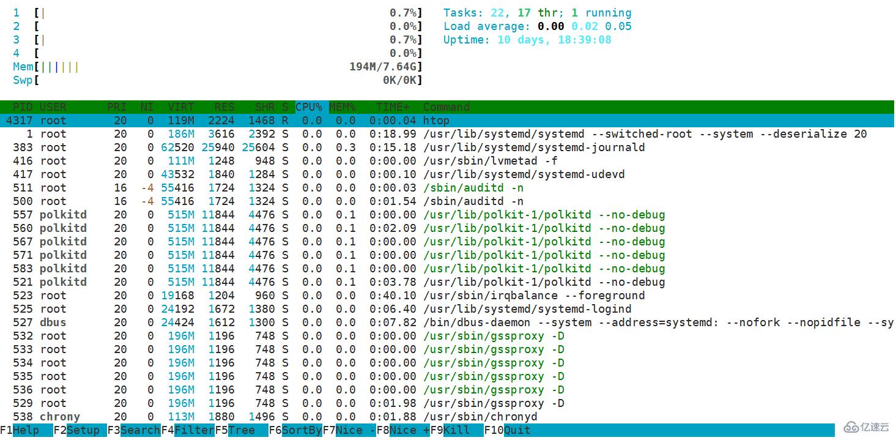Select the gssproxy row with PID 534
This screenshot has width=896, height=440.
(x=447, y=363)
